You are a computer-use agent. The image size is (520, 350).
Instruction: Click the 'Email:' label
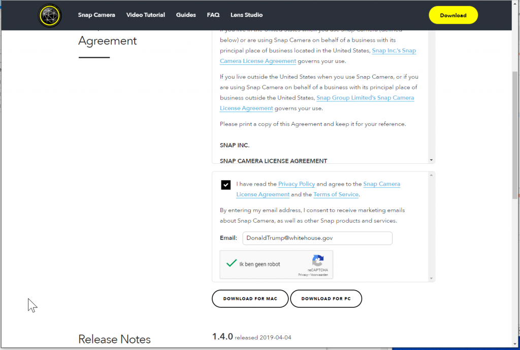click(x=229, y=238)
